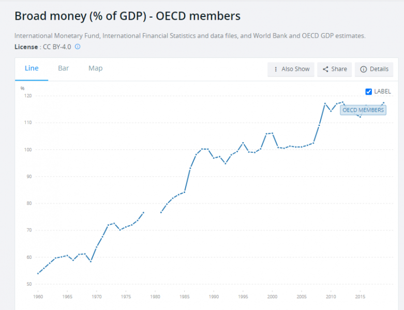Image resolution: width=404 pixels, height=310 pixels.
Task: Click the 2009 spike data point
Action: [x=325, y=103]
